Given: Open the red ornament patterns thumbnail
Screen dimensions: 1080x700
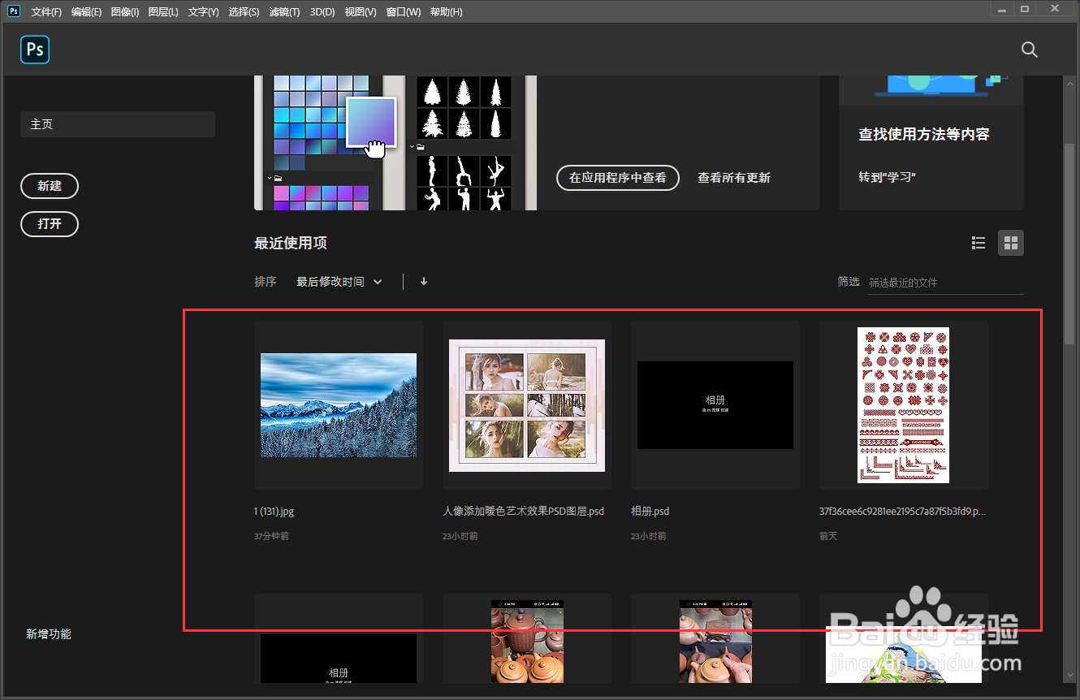Looking at the screenshot, I should (x=904, y=405).
